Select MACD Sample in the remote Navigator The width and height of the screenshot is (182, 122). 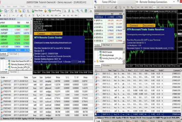point(106,52)
